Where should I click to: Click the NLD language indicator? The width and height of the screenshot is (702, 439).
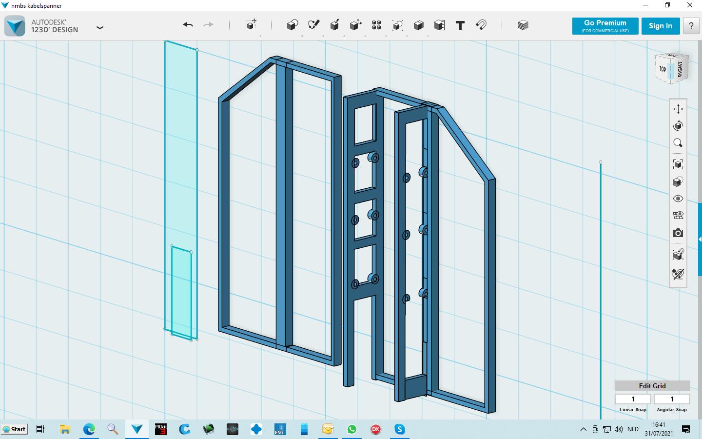pos(633,429)
